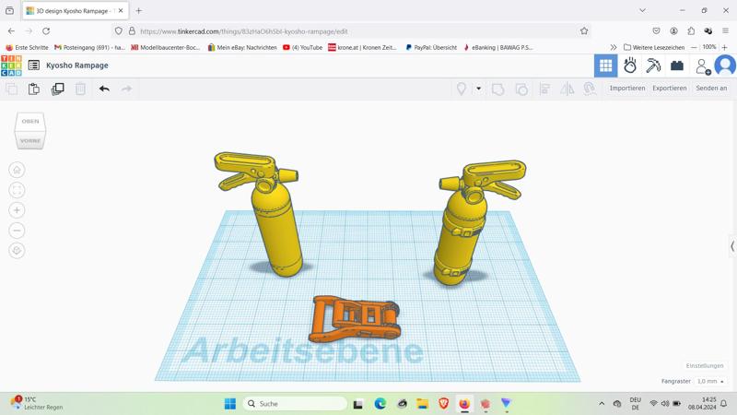Open dropdown arrow next to notes icon
This screenshot has height=415, width=737.
tap(478, 89)
